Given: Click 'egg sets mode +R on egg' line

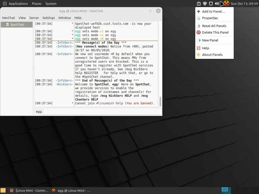Looking at the screenshot, I should (95, 39).
